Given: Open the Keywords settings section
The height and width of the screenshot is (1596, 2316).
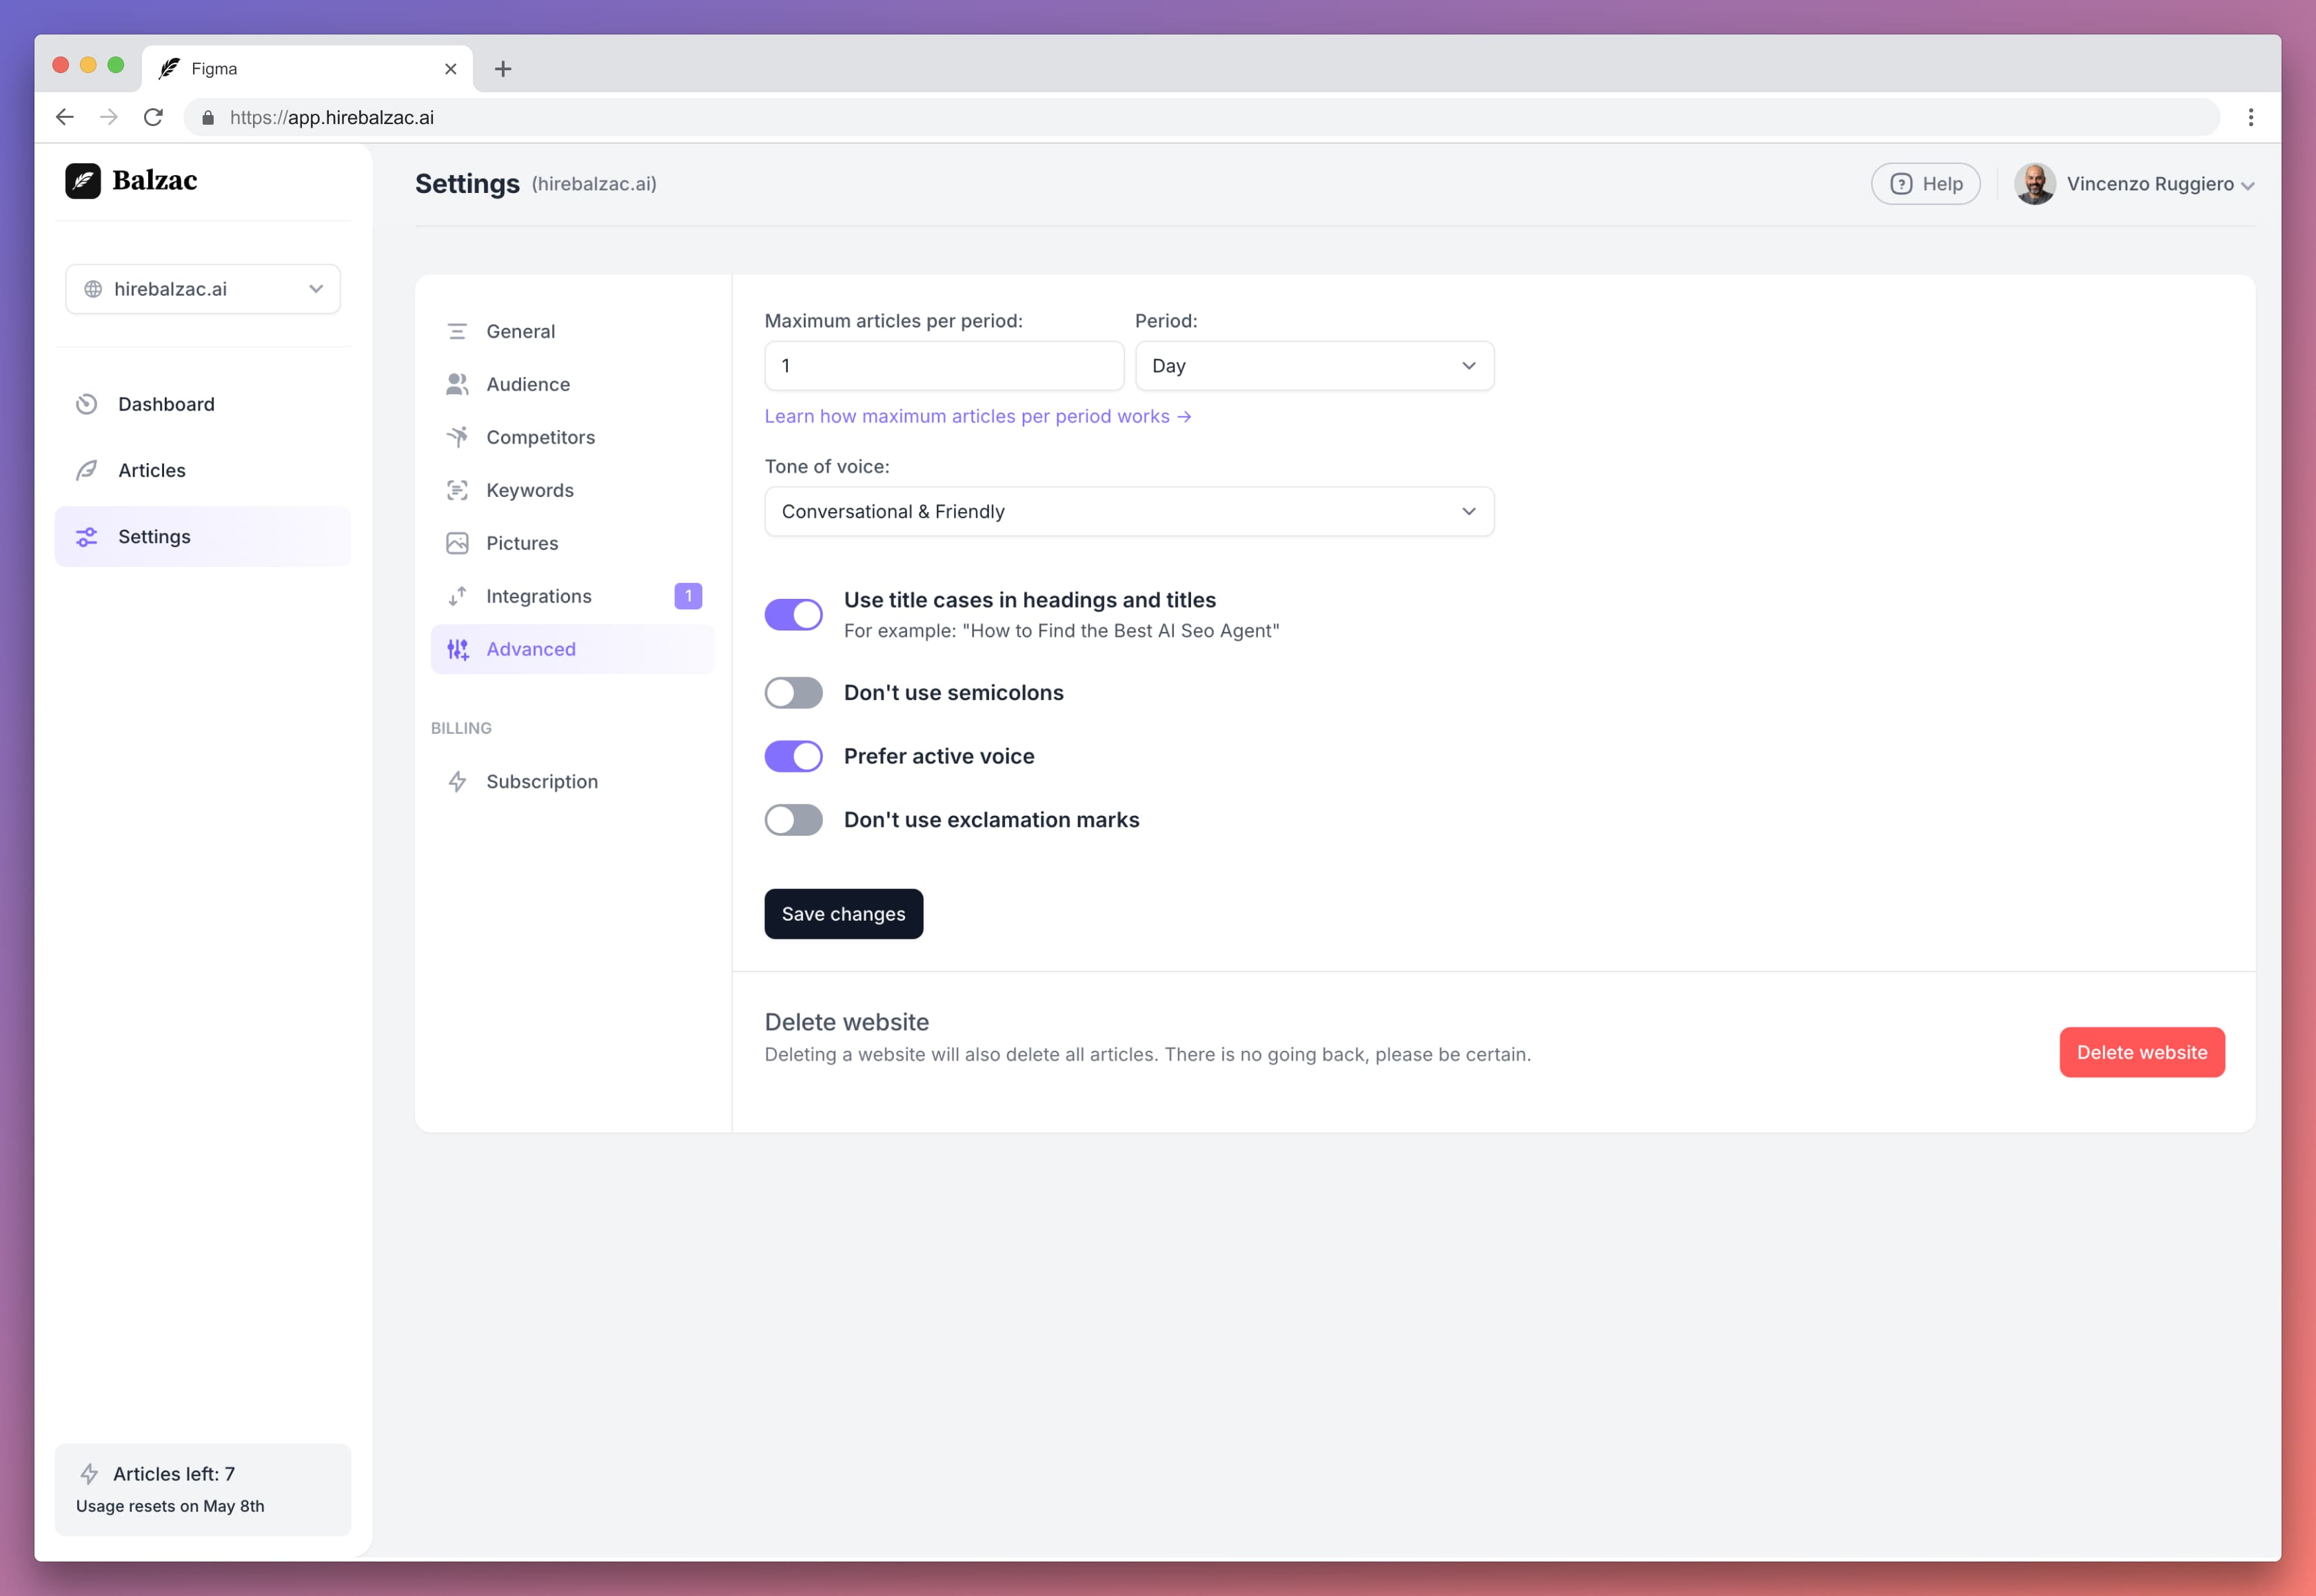Looking at the screenshot, I should [x=530, y=490].
